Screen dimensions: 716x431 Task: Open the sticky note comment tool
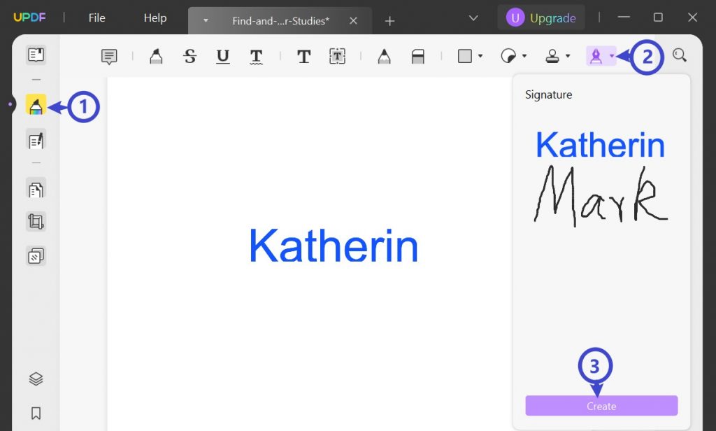tap(108, 56)
